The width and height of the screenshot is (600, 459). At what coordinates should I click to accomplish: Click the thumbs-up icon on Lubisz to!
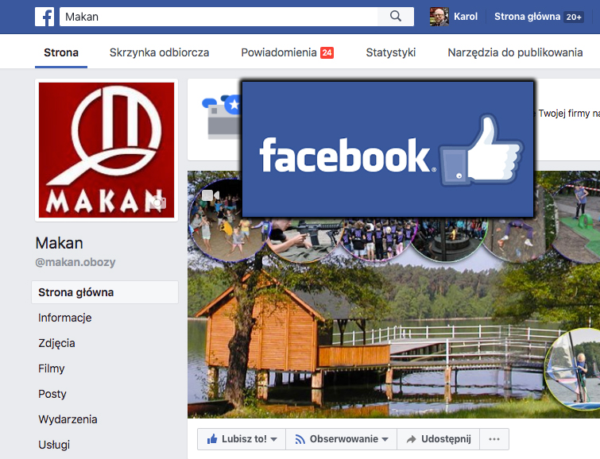(212, 439)
